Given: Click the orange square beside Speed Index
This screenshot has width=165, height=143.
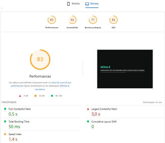Looking at the screenshot, I should point(5,134).
